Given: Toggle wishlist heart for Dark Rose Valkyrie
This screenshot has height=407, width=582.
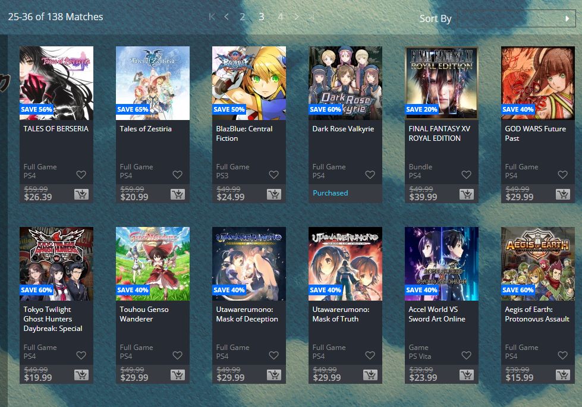Looking at the screenshot, I should coord(370,174).
